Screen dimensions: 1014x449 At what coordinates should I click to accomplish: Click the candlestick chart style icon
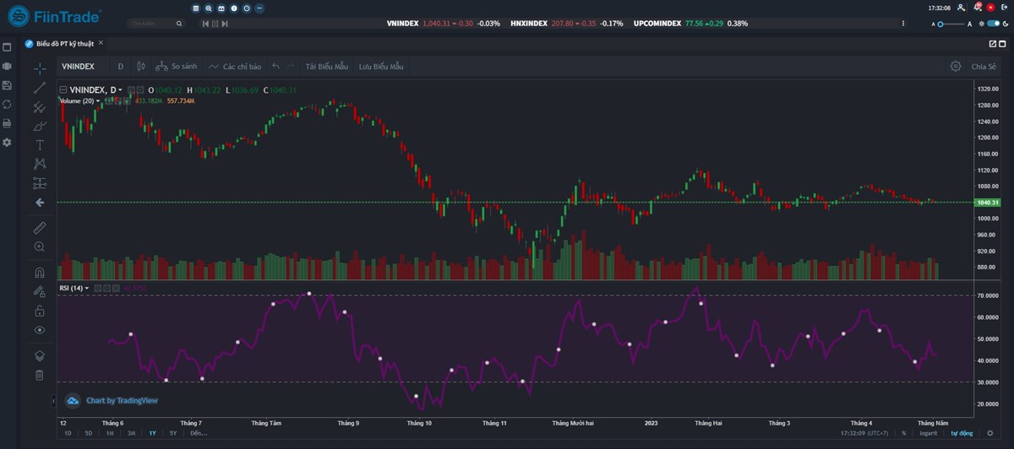point(141,66)
